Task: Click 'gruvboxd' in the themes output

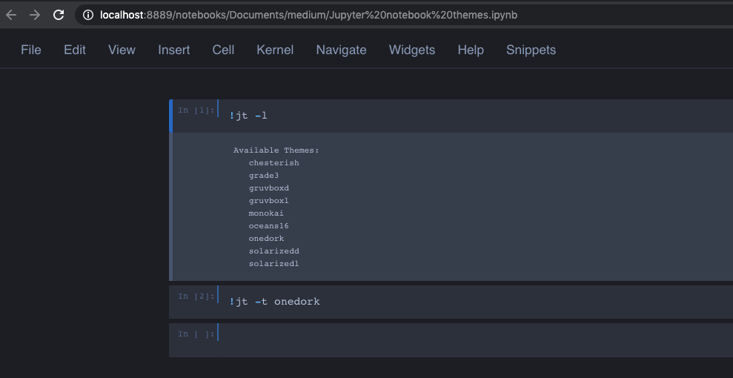Action: click(x=269, y=188)
